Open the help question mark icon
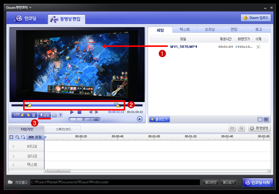This screenshot has width=279, height=194. (61, 115)
